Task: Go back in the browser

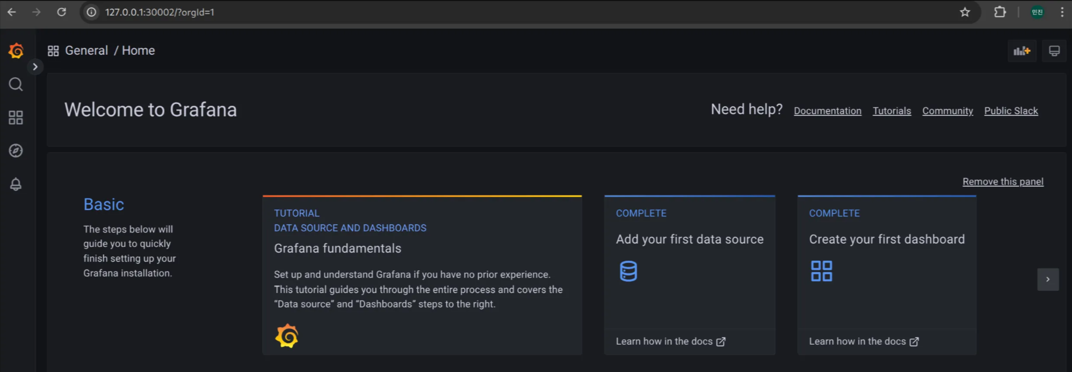Action: click(12, 12)
